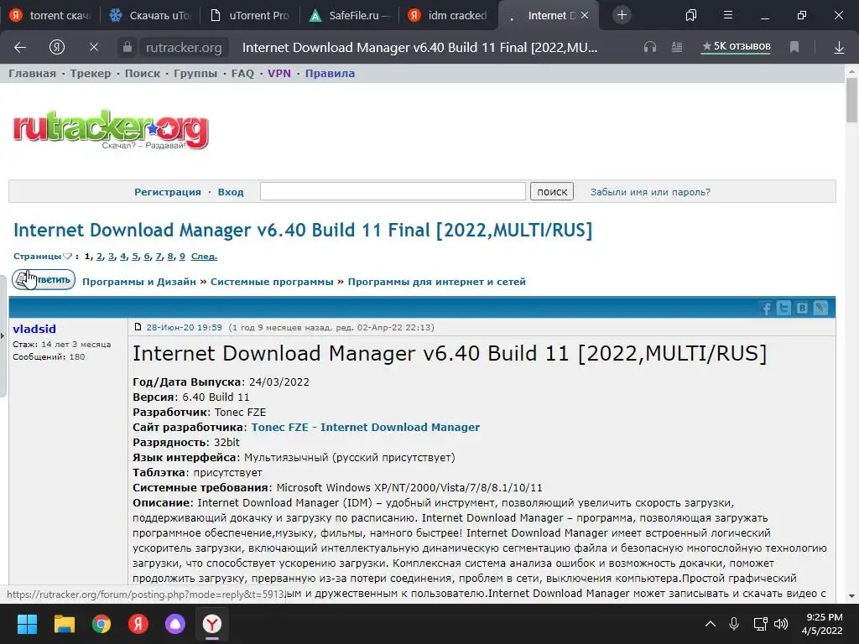Click the active Yandex Browser taskbar icon

(x=212, y=624)
